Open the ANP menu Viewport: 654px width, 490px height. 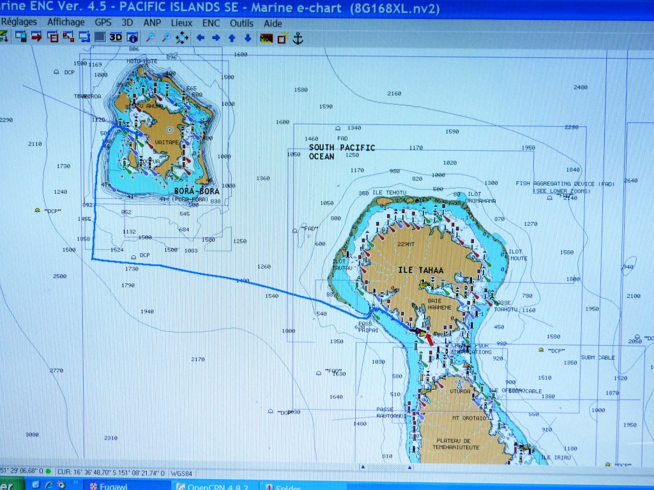tap(152, 23)
